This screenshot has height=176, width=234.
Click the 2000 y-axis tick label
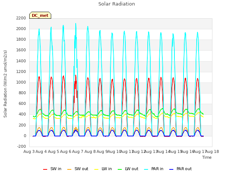point(21,29)
